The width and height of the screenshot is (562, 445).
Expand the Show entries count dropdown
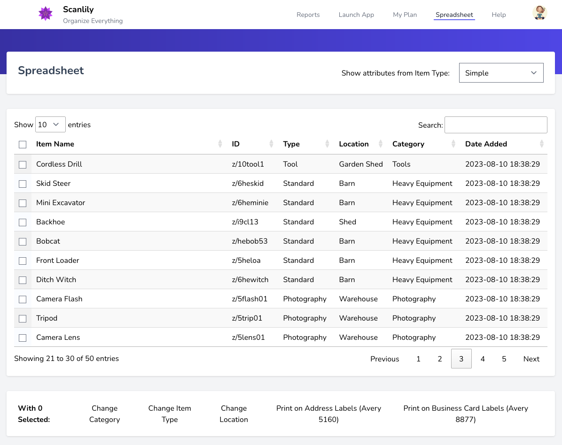(50, 124)
